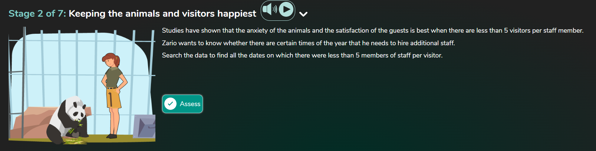The image size is (596, 151).
Task: Click the grey metal crate in the picture
Action: 145,126
